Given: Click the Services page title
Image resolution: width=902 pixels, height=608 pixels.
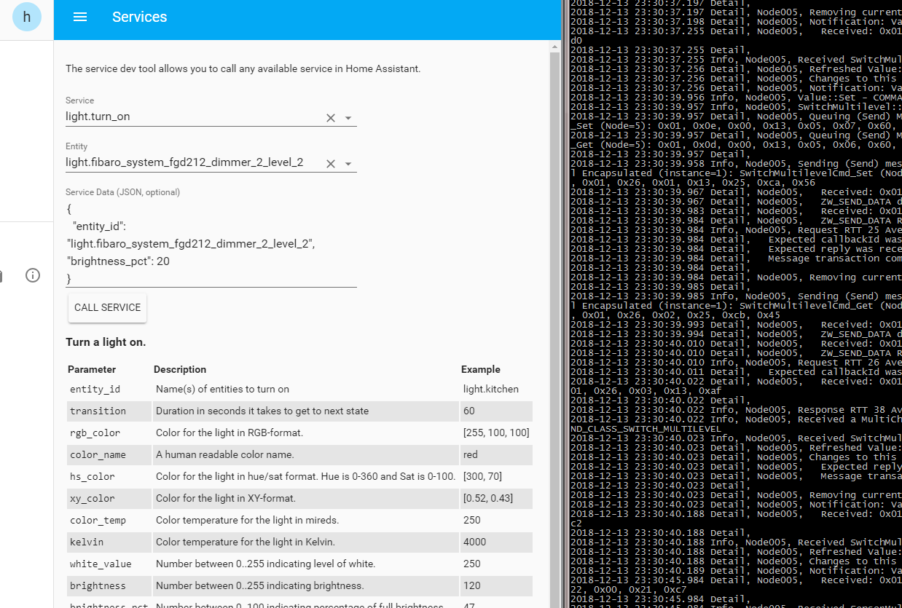Looking at the screenshot, I should point(140,17).
